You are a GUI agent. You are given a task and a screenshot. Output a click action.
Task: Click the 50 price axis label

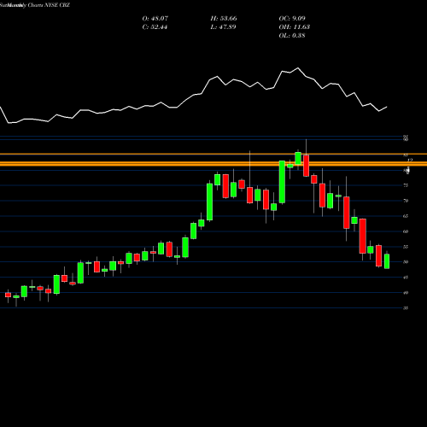(406, 262)
